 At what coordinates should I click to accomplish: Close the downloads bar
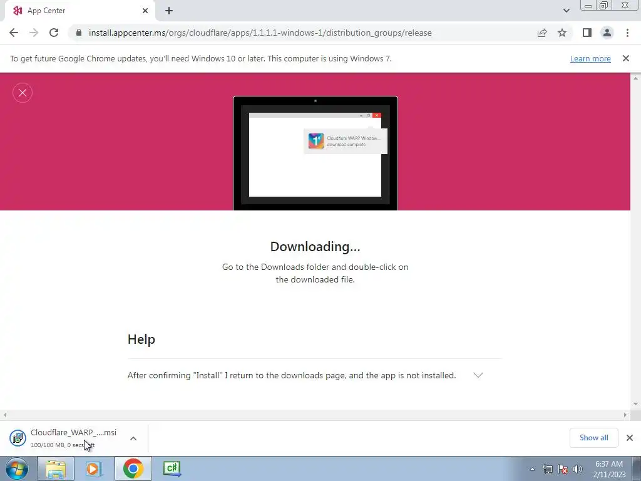tap(630, 438)
